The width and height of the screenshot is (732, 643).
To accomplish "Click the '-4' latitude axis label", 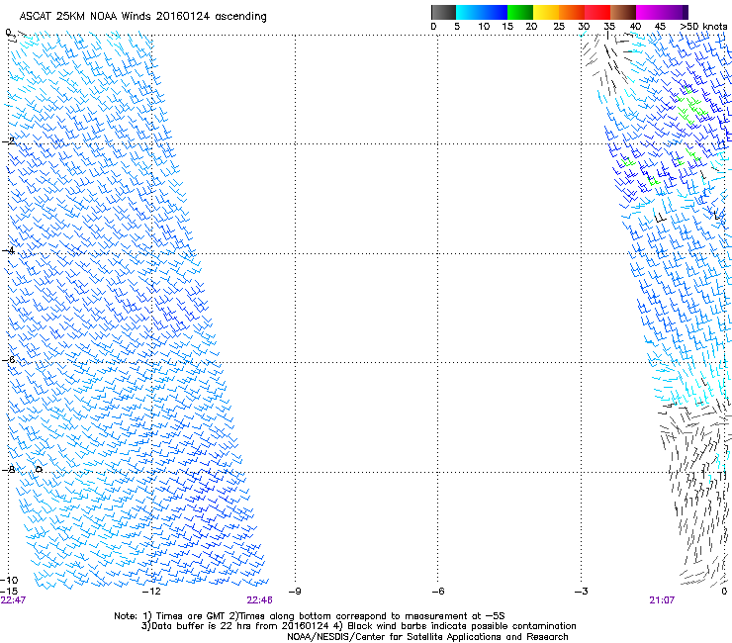I will pos(9,250).
